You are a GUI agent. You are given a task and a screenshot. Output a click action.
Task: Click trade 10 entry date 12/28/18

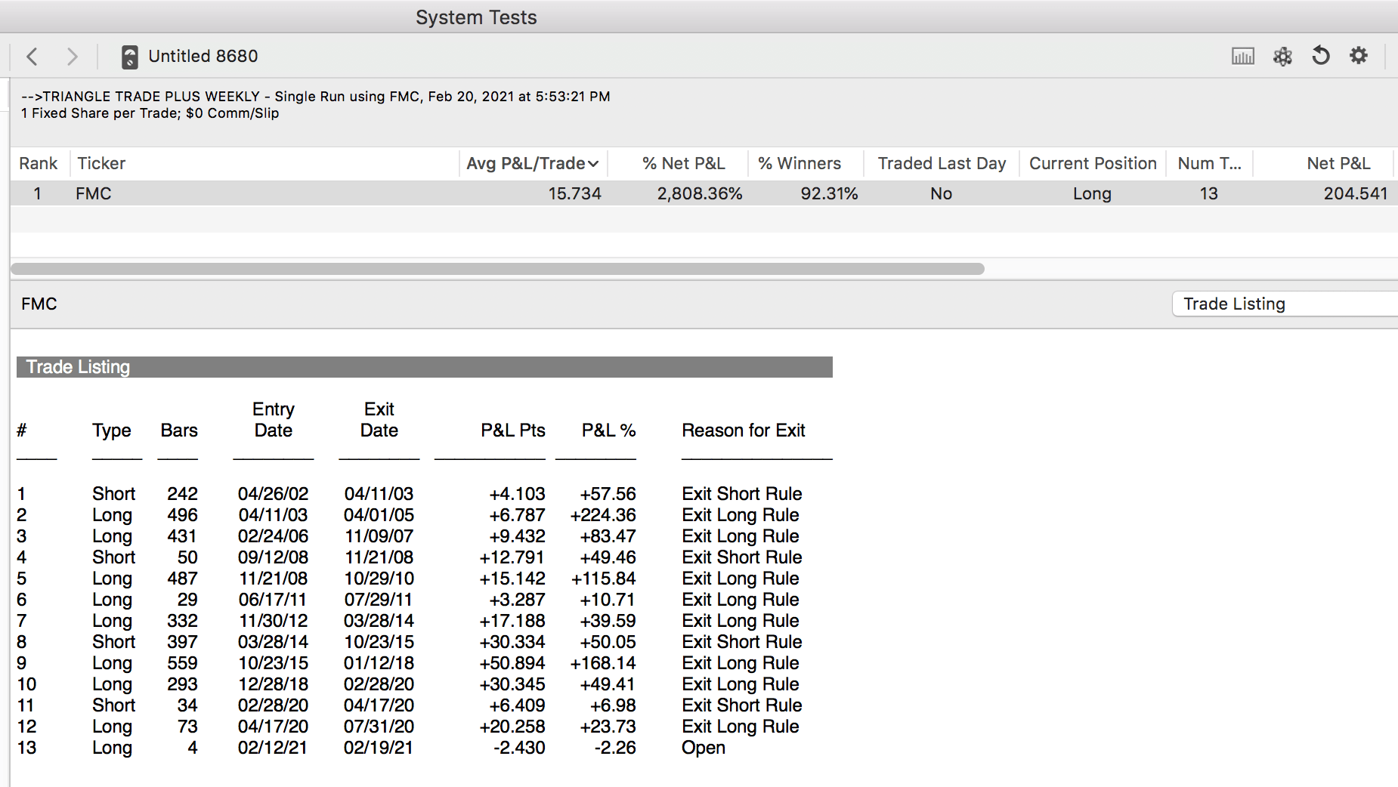pyautogui.click(x=273, y=684)
